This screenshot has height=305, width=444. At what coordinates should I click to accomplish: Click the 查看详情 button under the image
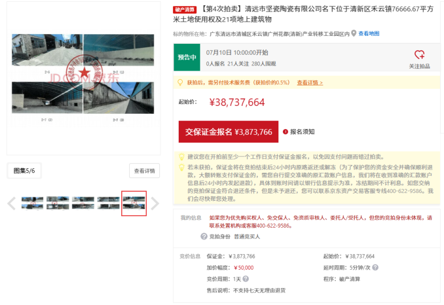145,171
